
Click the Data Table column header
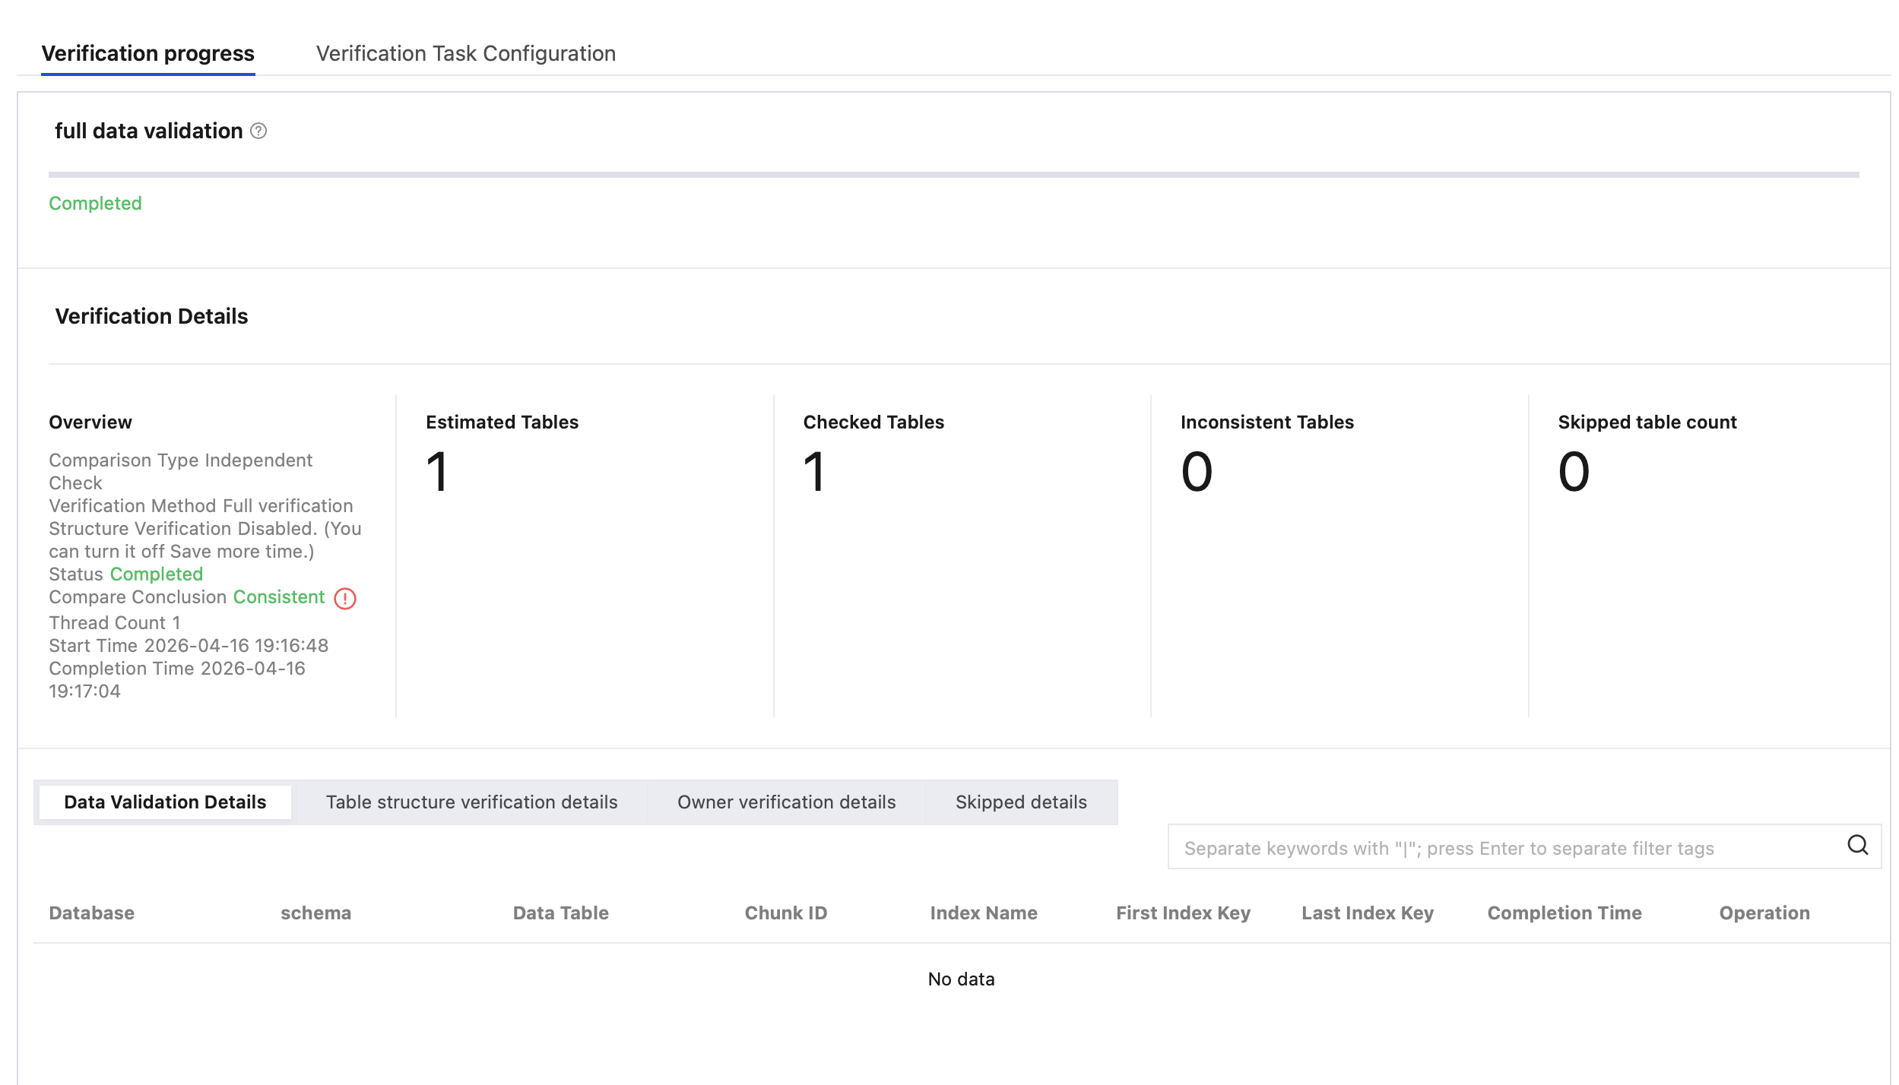(560, 913)
